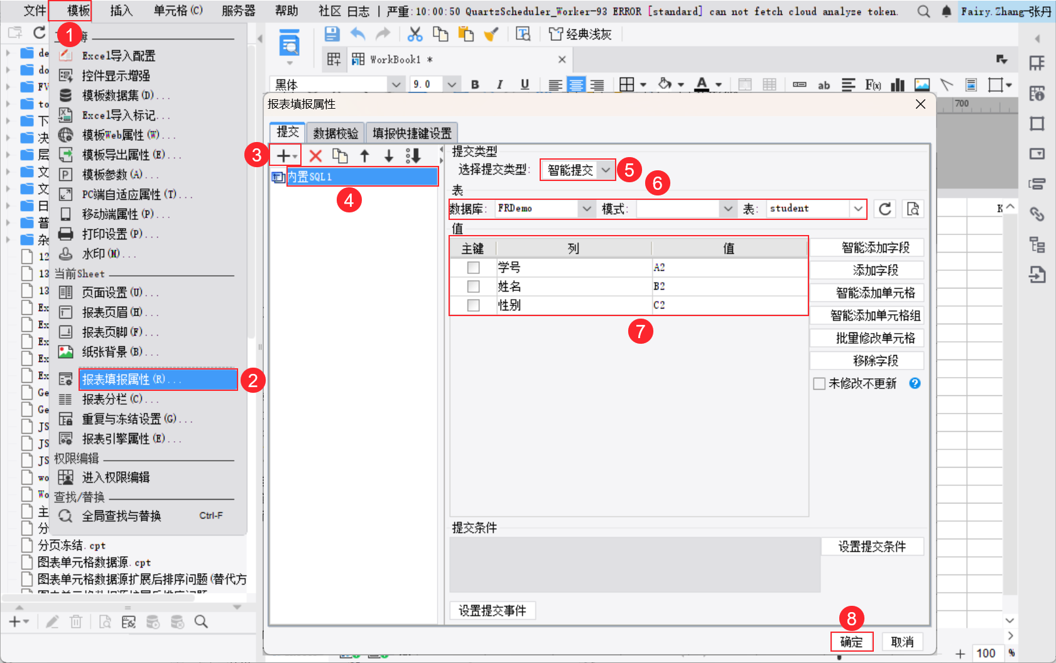
Task: Check the primary key box for 性别
Action: pos(474,305)
